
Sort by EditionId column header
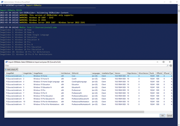tap(81, 73)
